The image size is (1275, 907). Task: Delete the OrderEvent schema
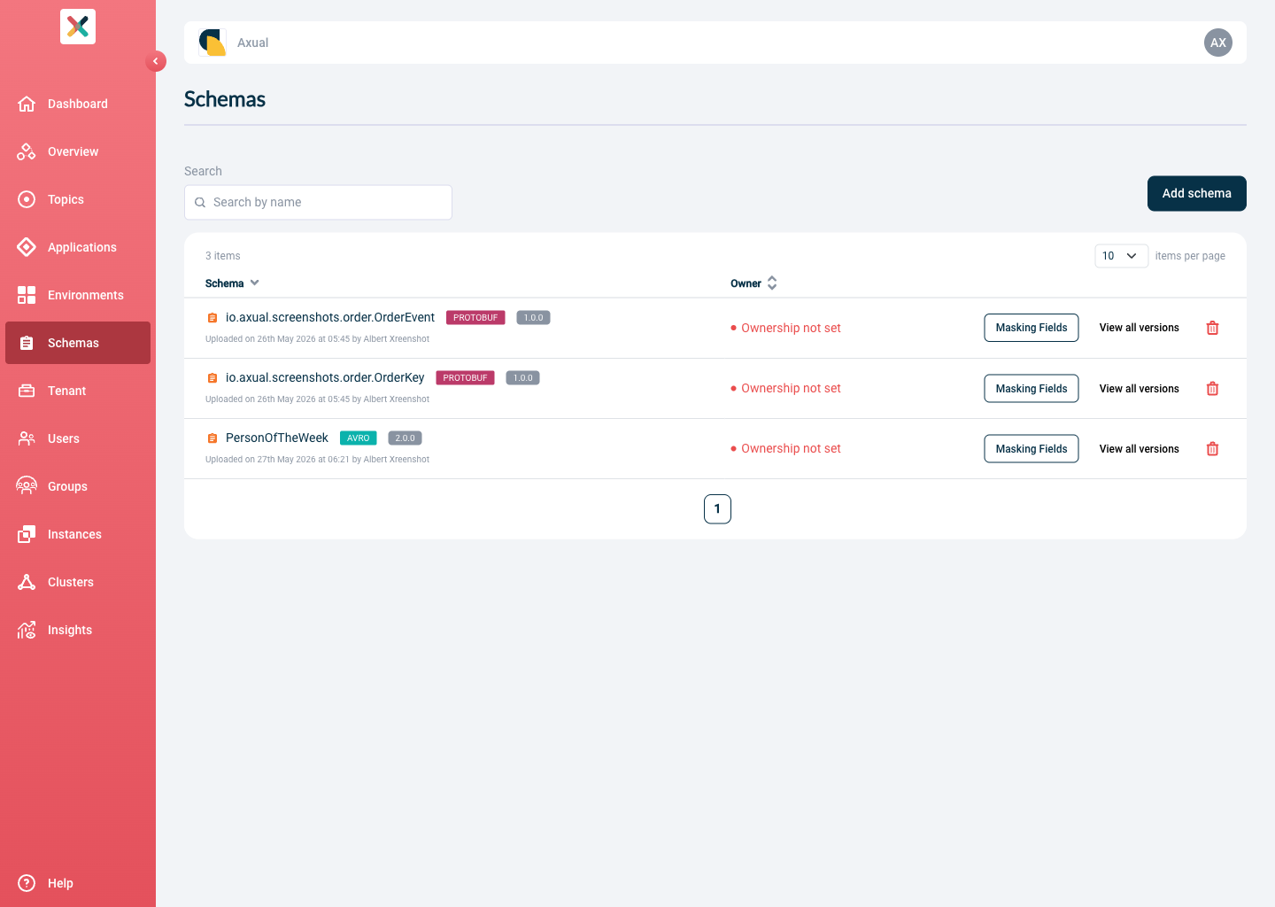coord(1213,328)
